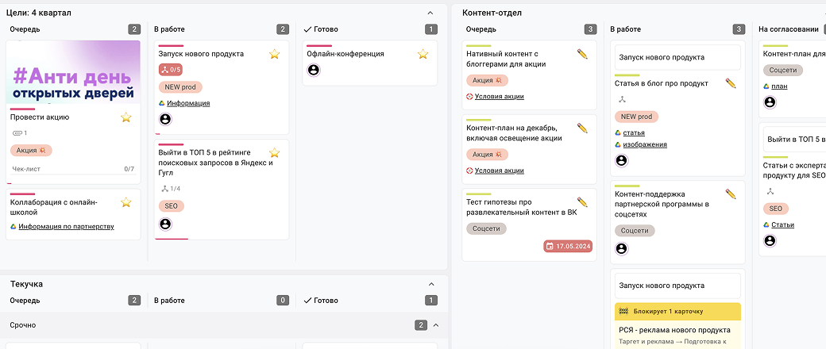Click assignee avatar on Офлайн-конференция card

click(x=313, y=71)
